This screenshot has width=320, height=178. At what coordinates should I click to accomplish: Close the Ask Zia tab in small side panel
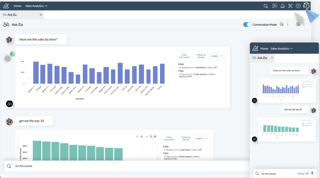point(272,58)
